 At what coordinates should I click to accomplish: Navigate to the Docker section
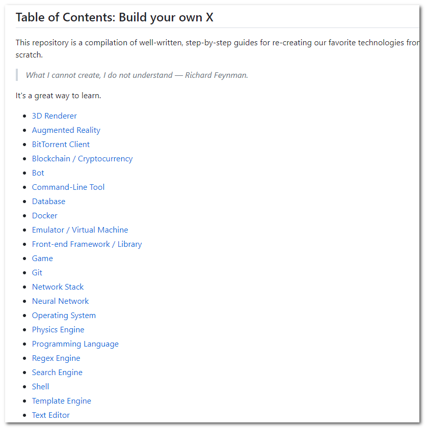click(44, 216)
